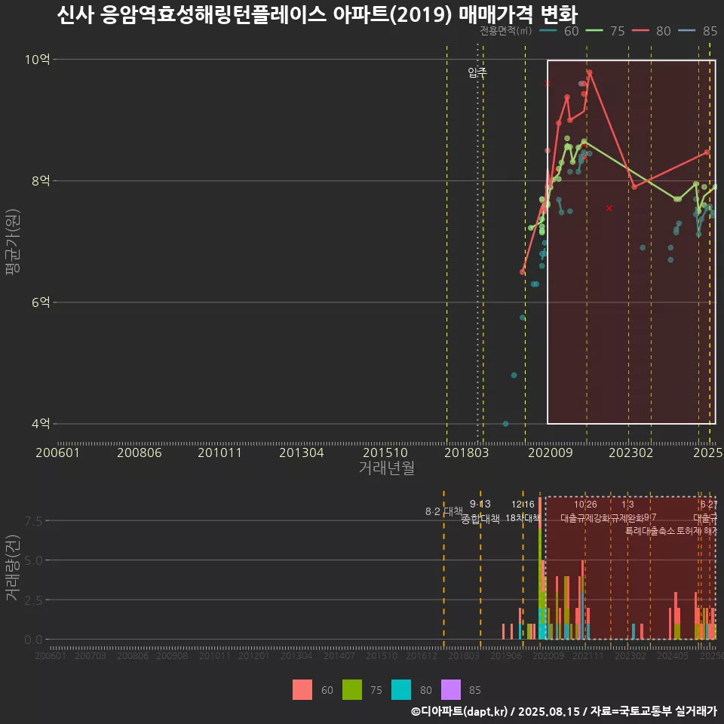This screenshot has width=724, height=724.
Task: Select the 60㎡ teal line legend entry at top
Action: 559,31
